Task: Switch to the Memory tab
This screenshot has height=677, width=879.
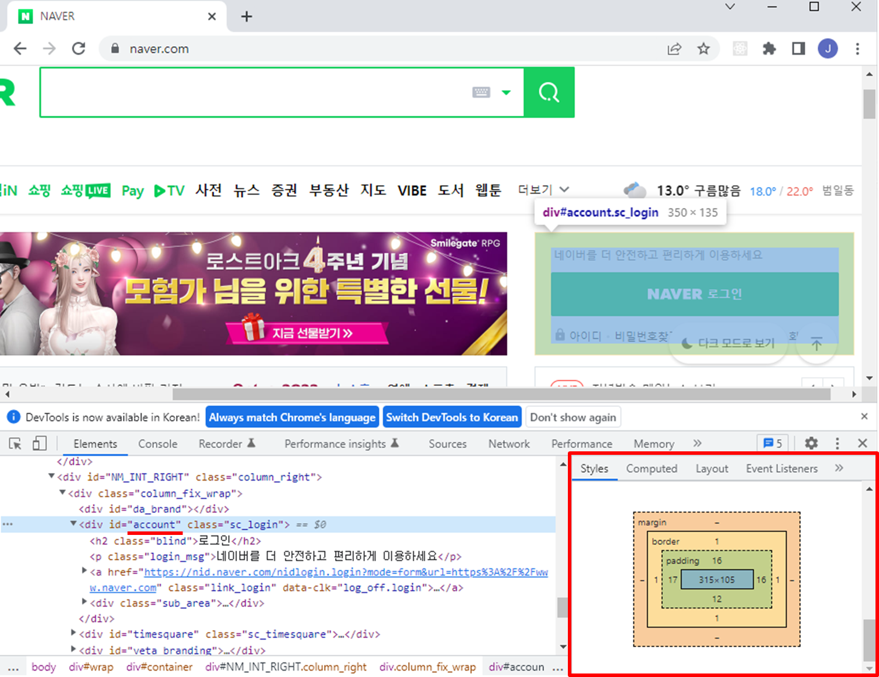Action: coord(654,444)
